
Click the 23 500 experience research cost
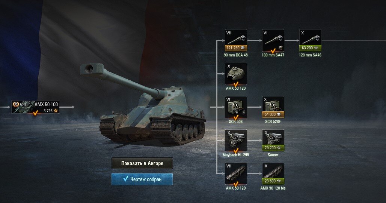point(273,181)
